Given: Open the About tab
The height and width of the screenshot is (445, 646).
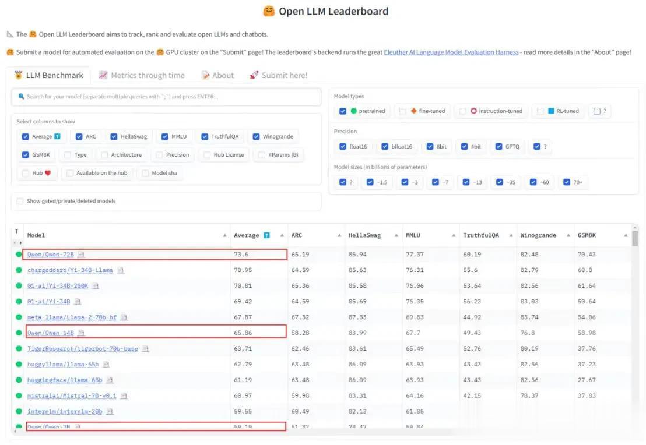Looking at the screenshot, I should [217, 75].
